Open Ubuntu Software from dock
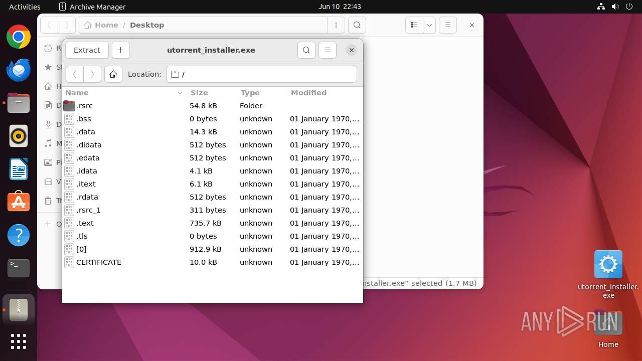Screen dimensions: 642x361 click(19, 202)
